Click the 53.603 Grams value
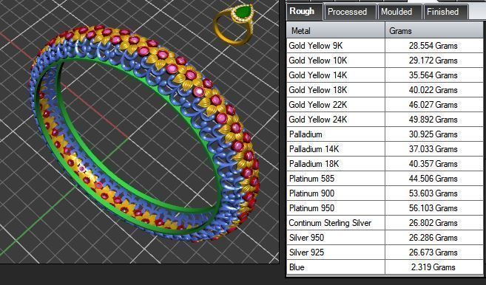 (x=433, y=193)
